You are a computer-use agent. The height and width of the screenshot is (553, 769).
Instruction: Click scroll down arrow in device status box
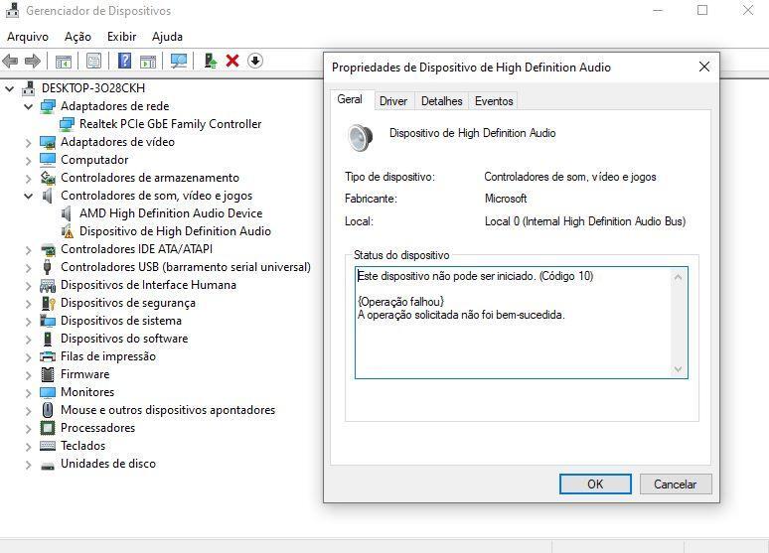click(678, 369)
